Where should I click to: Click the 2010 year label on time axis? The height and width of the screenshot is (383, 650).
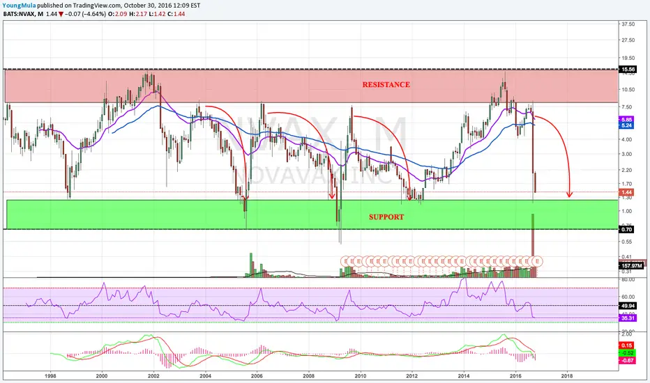[x=361, y=376]
